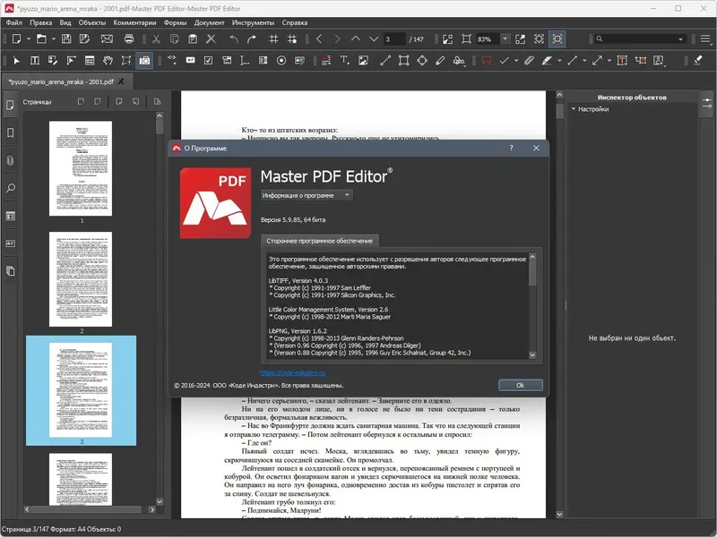Select the Checkbox form field tool
717x537 pixels.
tap(208, 59)
